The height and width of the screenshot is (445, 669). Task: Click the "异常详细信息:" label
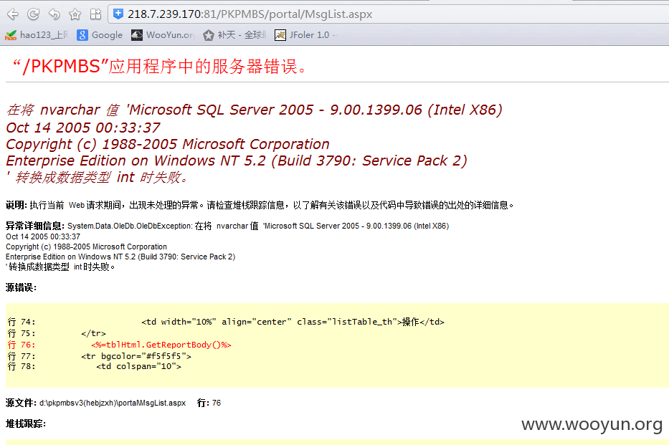click(x=35, y=226)
